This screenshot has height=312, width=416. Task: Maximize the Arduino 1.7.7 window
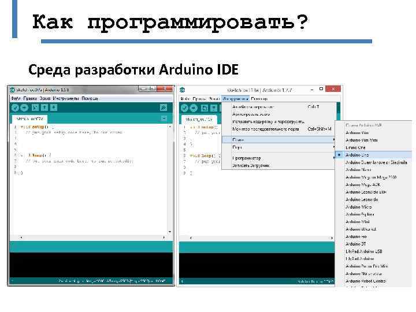(321, 89)
